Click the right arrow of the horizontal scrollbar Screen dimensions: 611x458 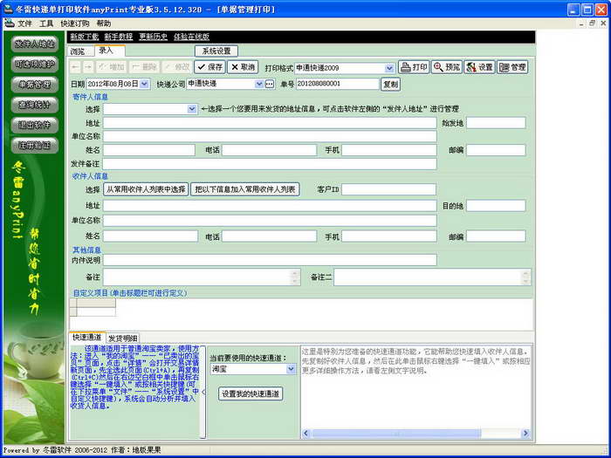(x=525, y=433)
